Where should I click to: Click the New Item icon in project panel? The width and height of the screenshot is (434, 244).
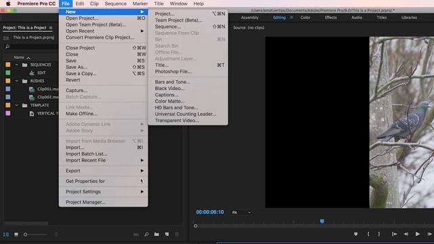pos(167,235)
